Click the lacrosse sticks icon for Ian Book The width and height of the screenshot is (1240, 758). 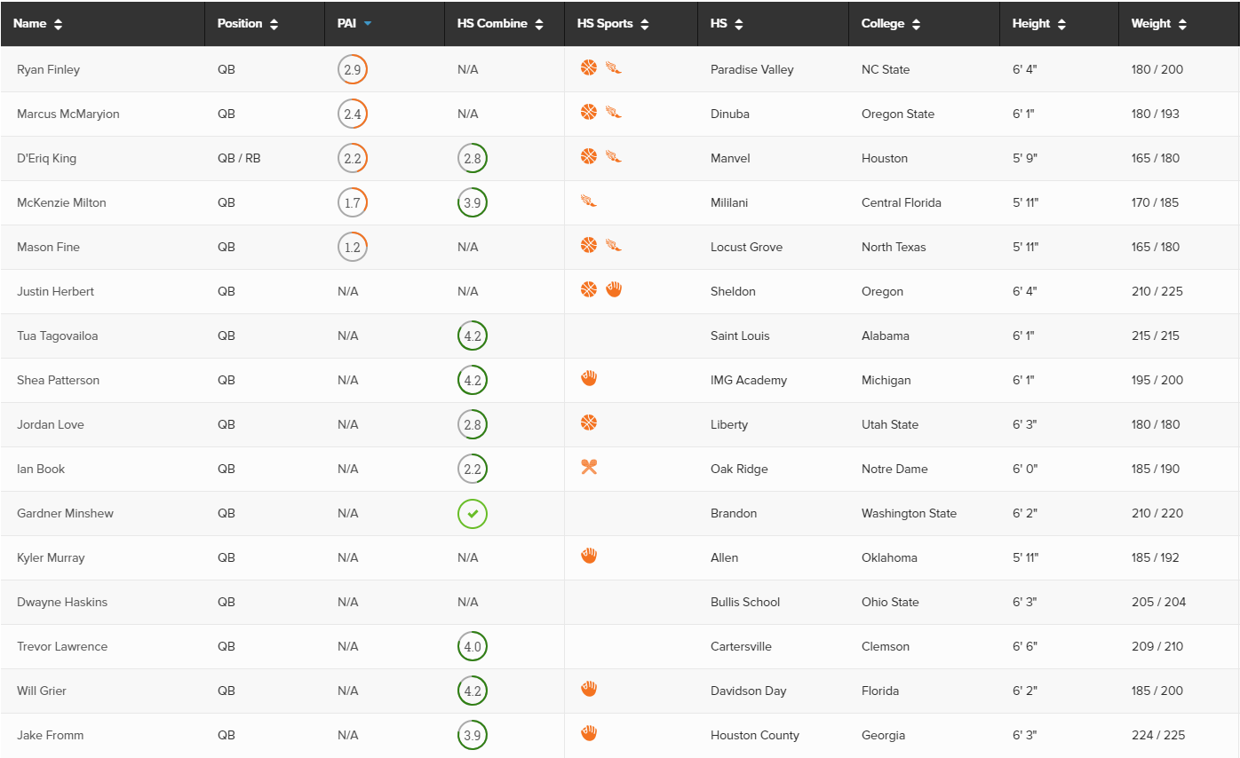coord(589,467)
